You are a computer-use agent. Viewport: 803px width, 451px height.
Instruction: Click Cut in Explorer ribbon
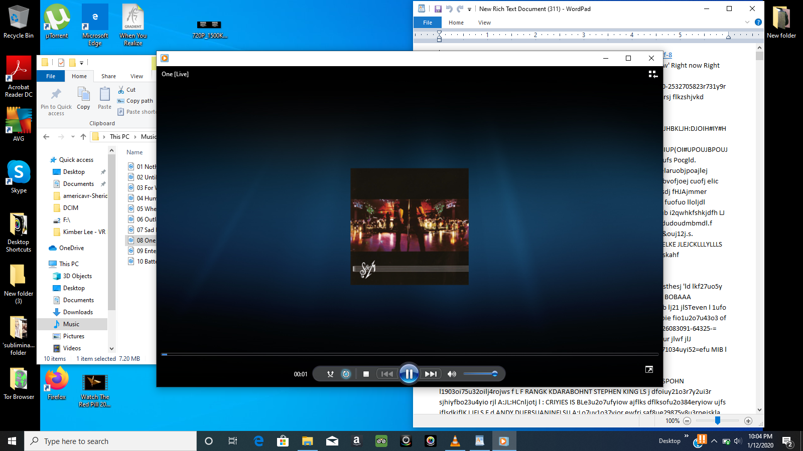coord(126,90)
